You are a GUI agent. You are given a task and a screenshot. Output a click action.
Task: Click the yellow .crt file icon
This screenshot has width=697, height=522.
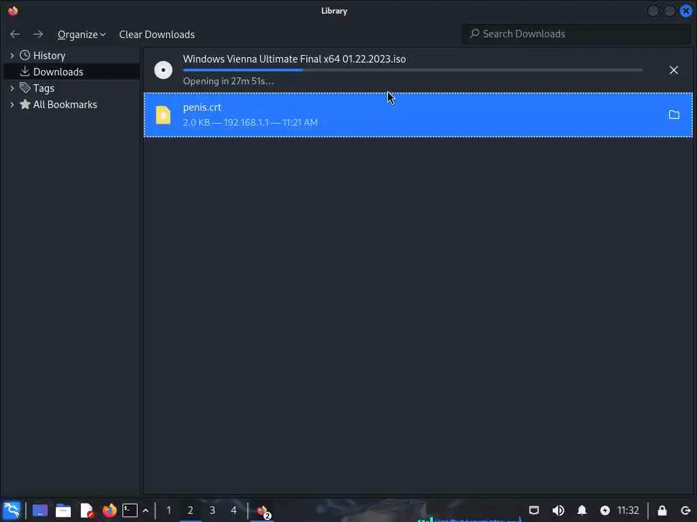pos(163,115)
